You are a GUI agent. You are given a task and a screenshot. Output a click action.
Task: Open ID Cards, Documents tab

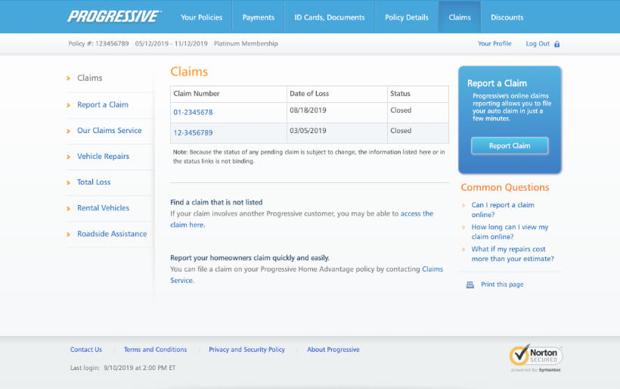tap(329, 17)
